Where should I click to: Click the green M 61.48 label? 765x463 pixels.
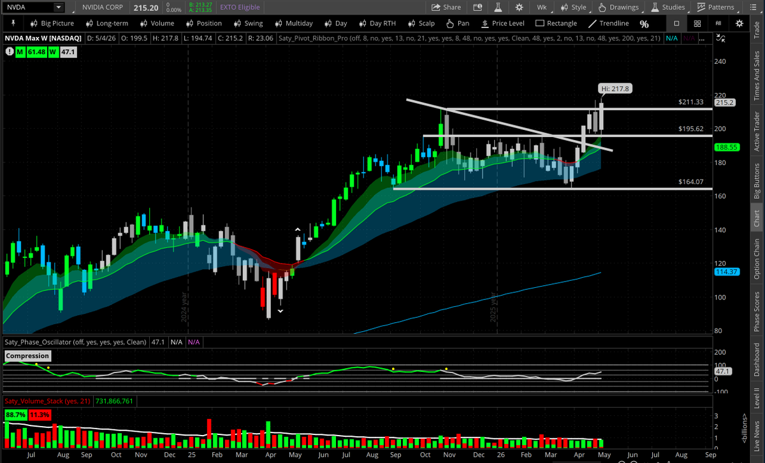[31, 52]
